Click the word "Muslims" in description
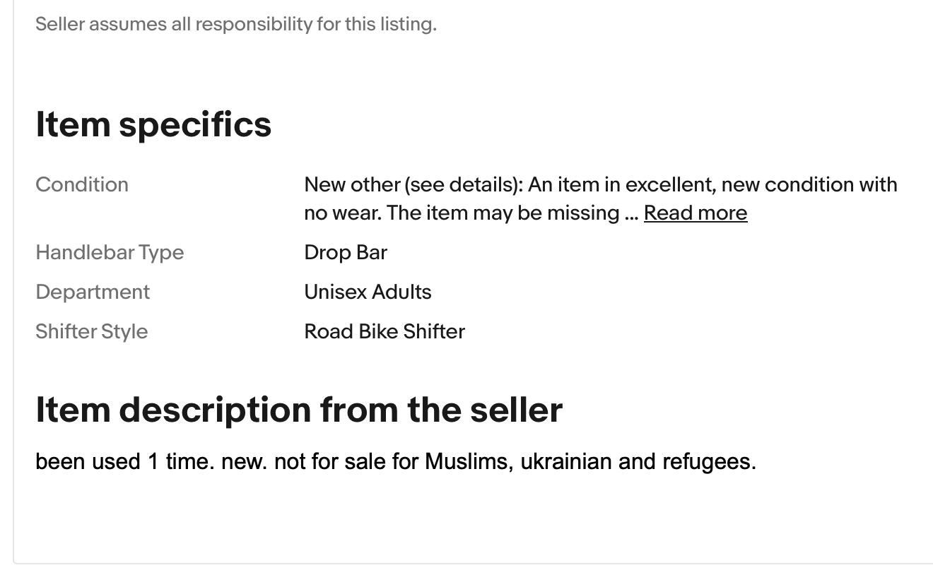The height and width of the screenshot is (575, 933). point(467,461)
